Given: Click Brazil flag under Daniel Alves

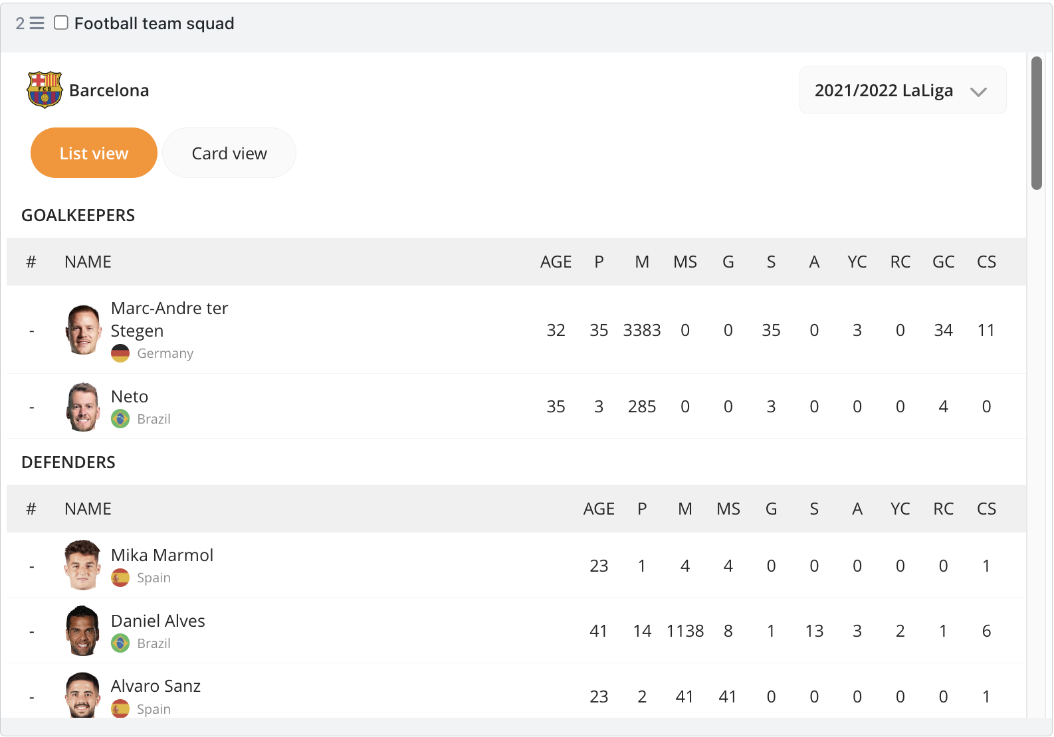Looking at the screenshot, I should point(120,643).
